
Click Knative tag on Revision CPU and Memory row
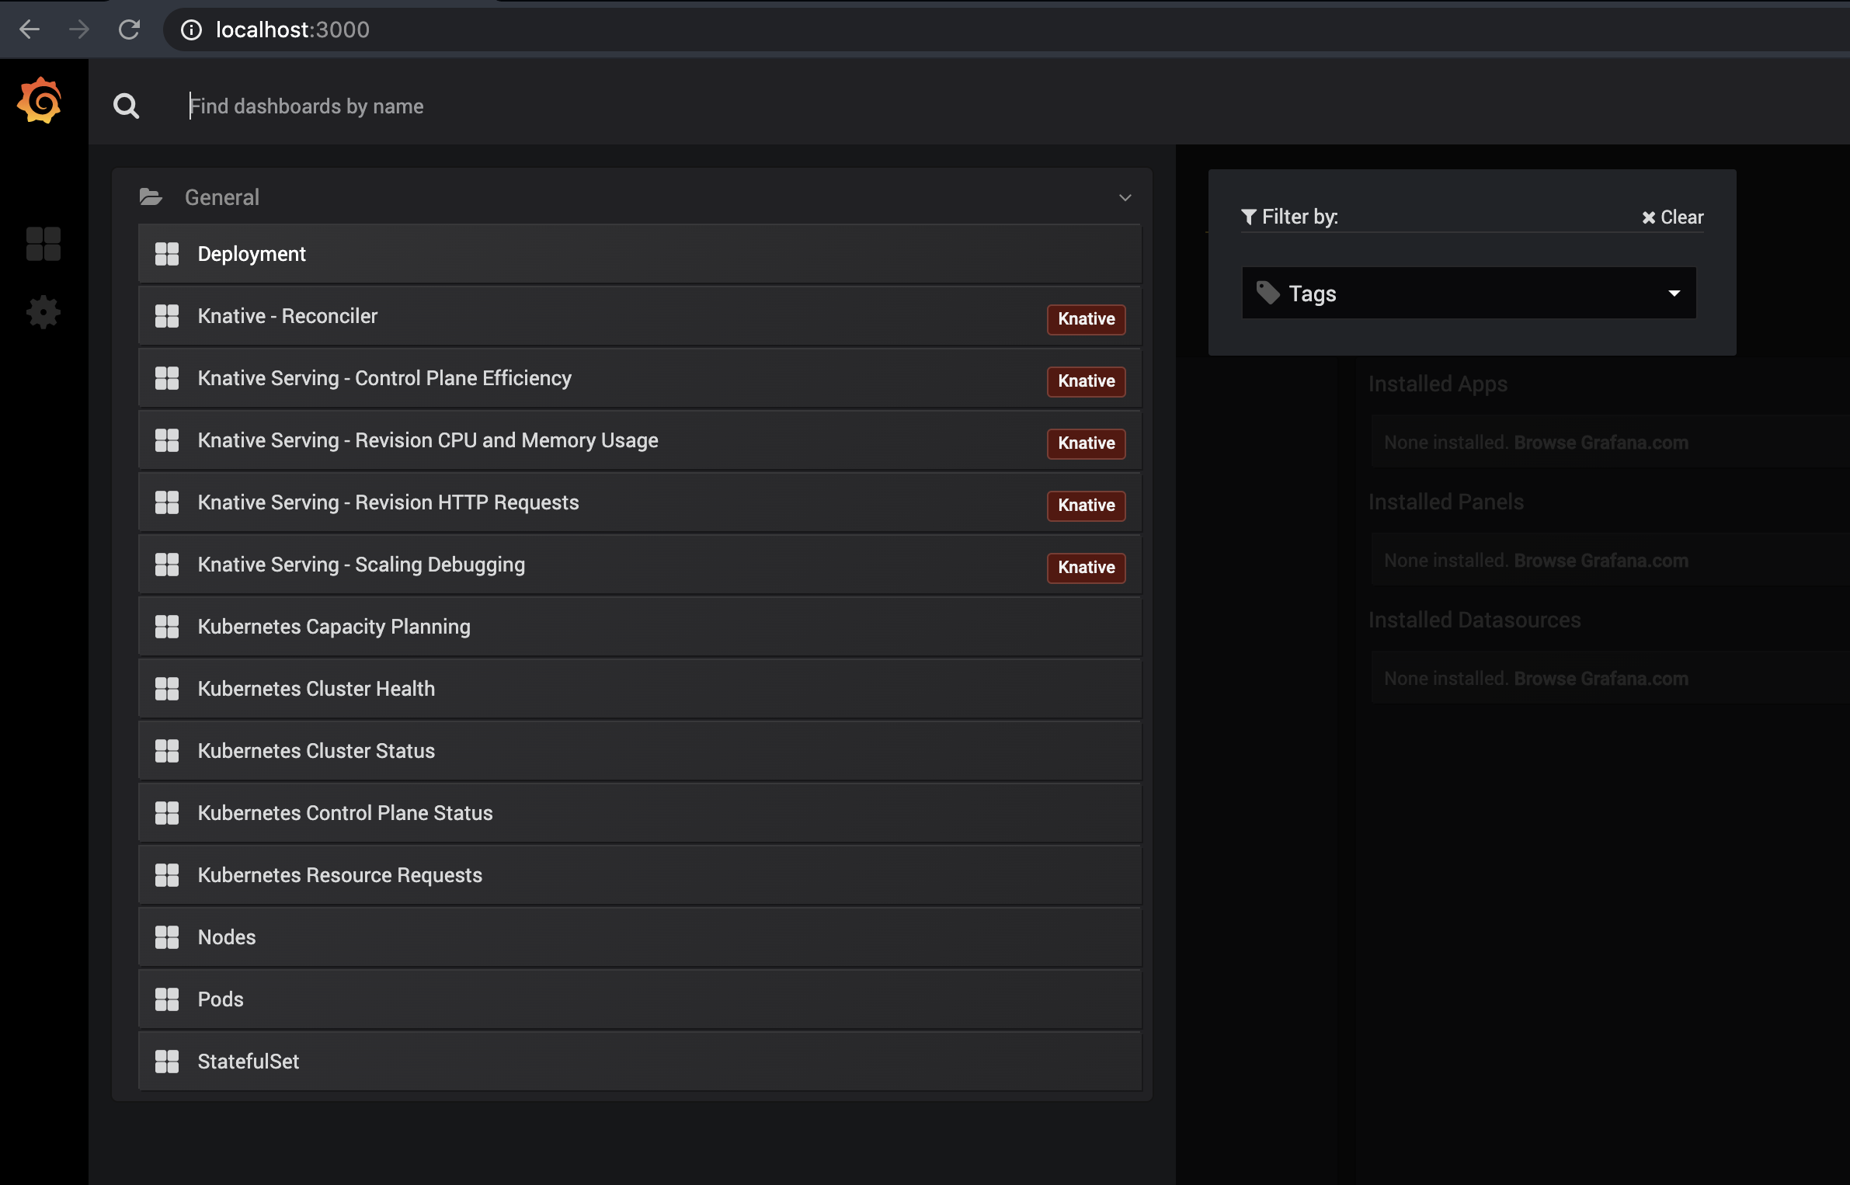1086,443
